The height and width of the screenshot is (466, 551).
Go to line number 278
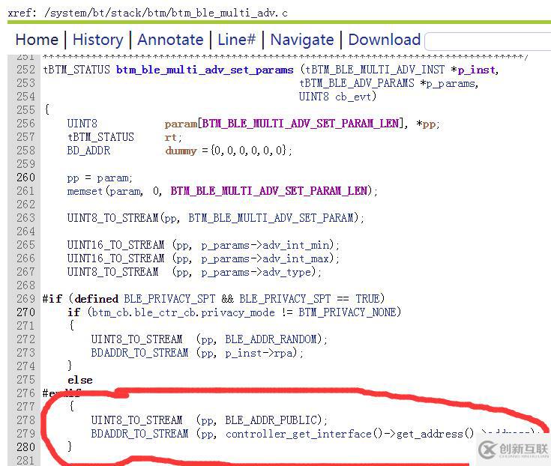tap(25, 420)
